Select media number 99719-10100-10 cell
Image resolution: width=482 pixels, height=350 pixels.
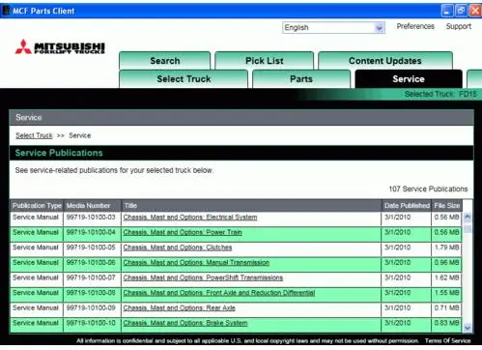coord(92,325)
